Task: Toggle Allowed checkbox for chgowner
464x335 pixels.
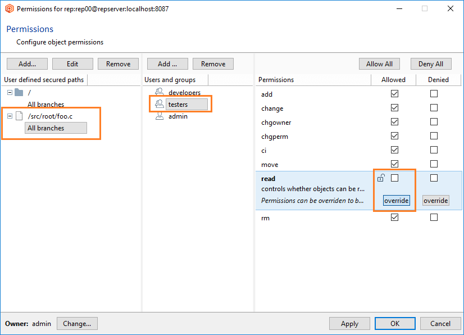Action: 394,122
